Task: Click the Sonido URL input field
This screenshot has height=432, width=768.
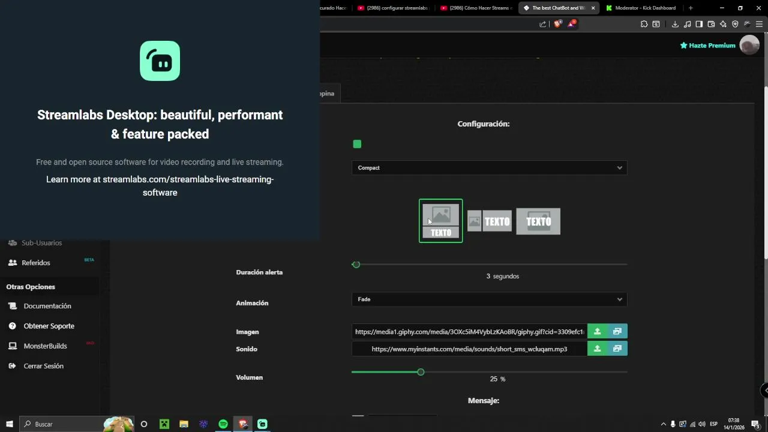Action: (469, 349)
